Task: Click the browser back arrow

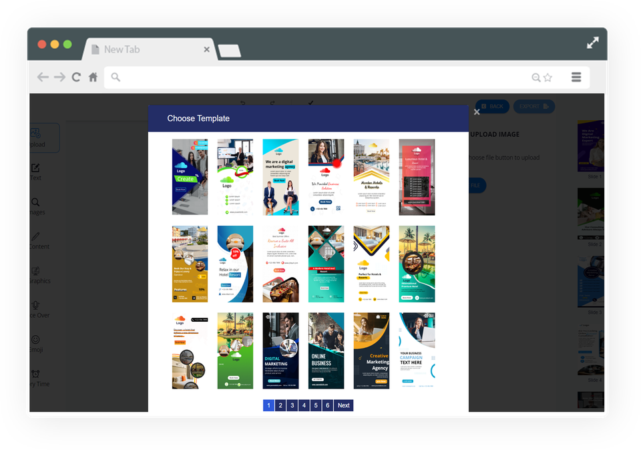Action: pos(43,77)
